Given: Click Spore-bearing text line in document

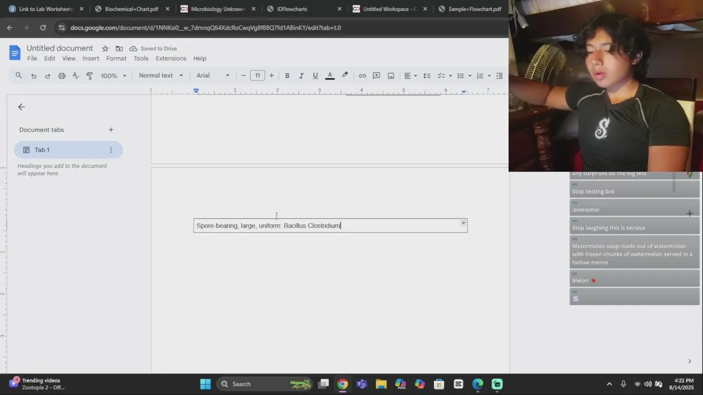Looking at the screenshot, I should [269, 225].
